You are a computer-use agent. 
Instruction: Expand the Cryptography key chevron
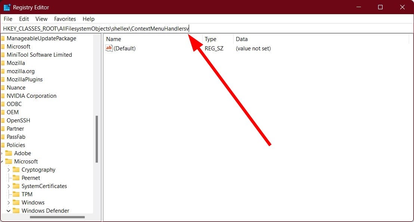(x=9, y=170)
